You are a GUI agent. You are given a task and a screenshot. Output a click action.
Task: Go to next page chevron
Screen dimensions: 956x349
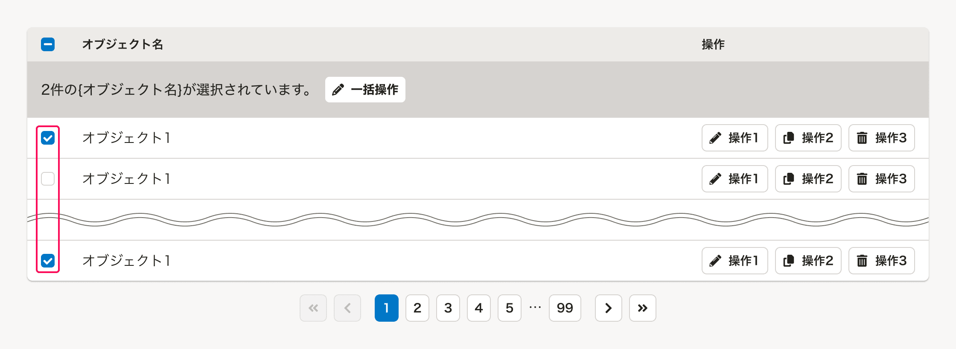point(609,308)
